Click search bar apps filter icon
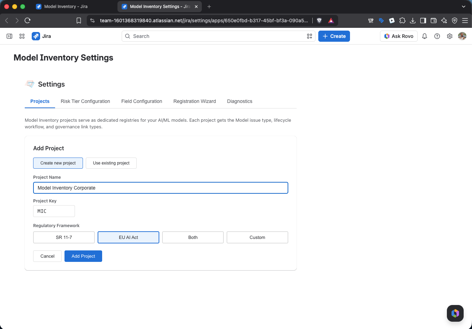The image size is (472, 329). (310, 36)
